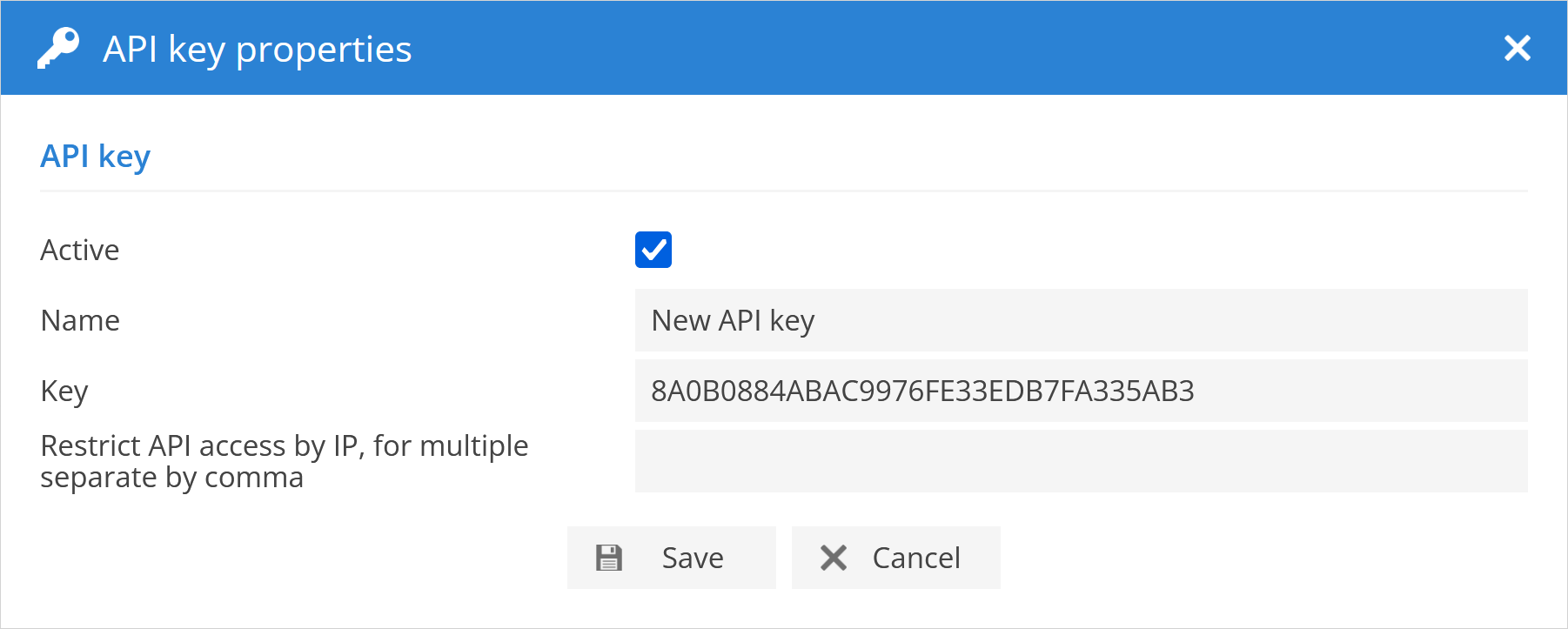Click the "API key properties" title text

258,50
